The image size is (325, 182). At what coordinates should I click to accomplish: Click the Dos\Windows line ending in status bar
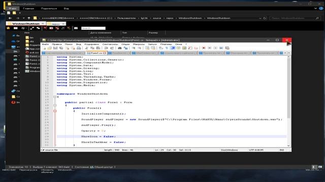[x=229, y=150]
